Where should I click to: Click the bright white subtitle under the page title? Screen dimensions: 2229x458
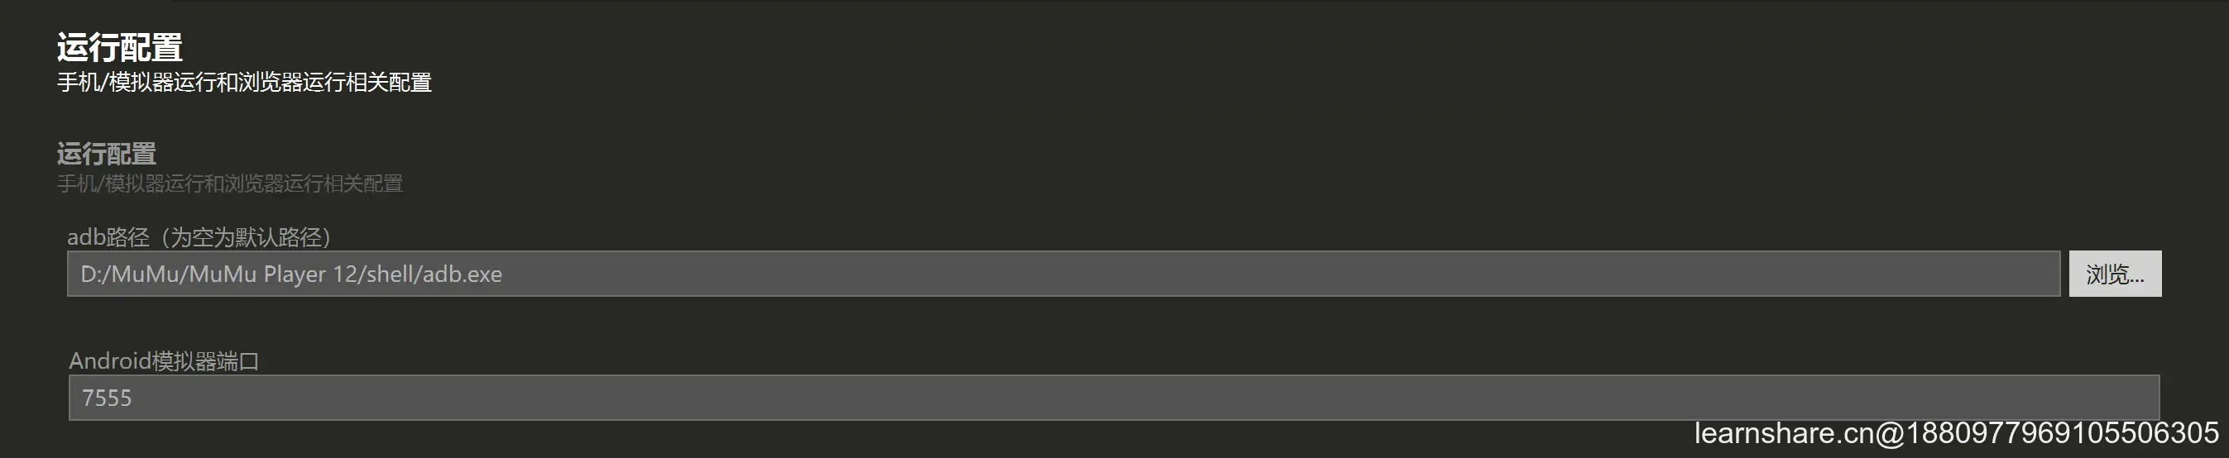point(244,82)
